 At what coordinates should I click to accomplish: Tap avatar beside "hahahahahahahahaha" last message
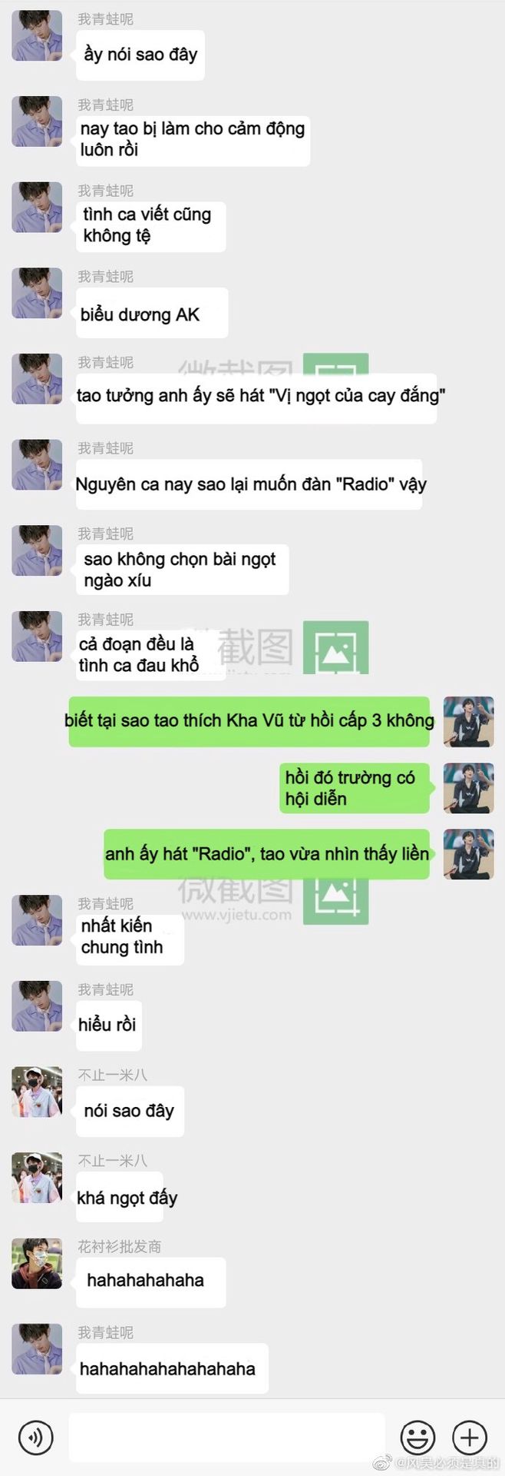point(37,1348)
